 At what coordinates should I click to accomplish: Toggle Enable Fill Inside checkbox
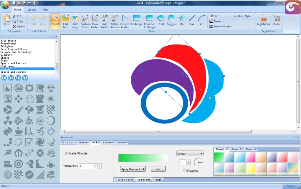[x=66, y=153]
